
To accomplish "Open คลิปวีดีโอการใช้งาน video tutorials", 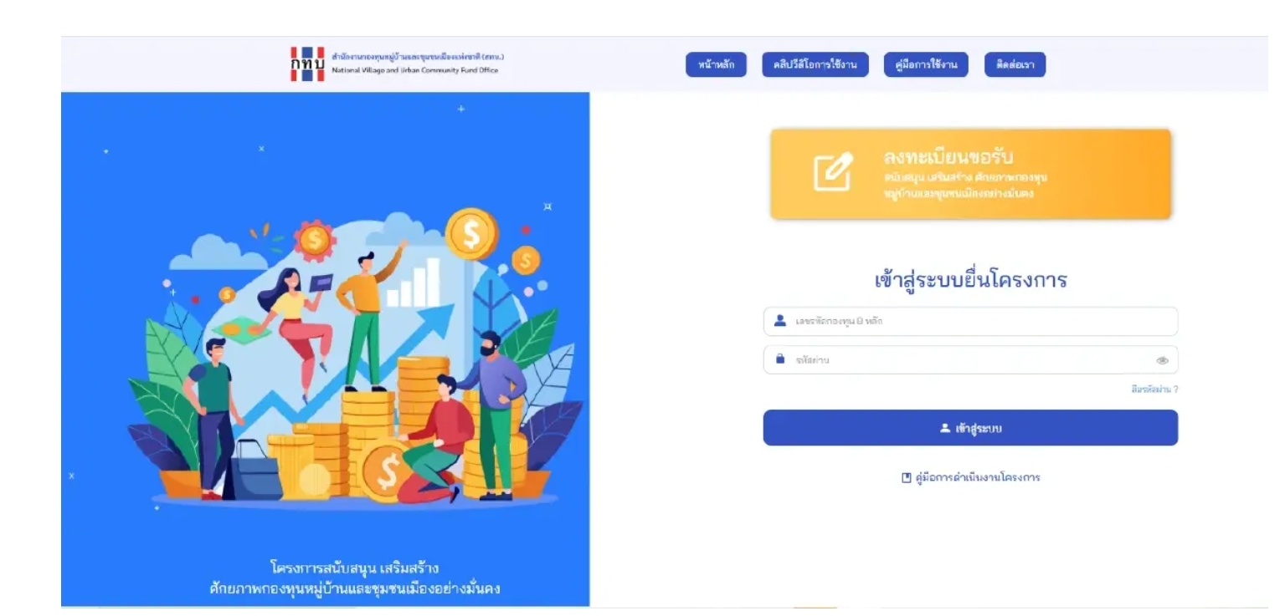I will click(x=815, y=65).
